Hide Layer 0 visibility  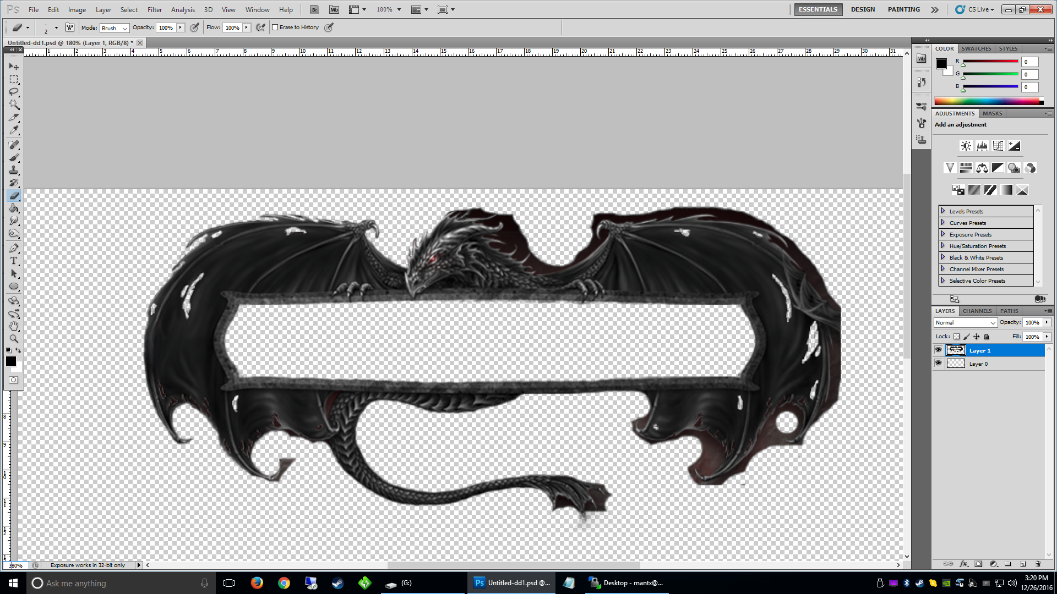tap(938, 364)
